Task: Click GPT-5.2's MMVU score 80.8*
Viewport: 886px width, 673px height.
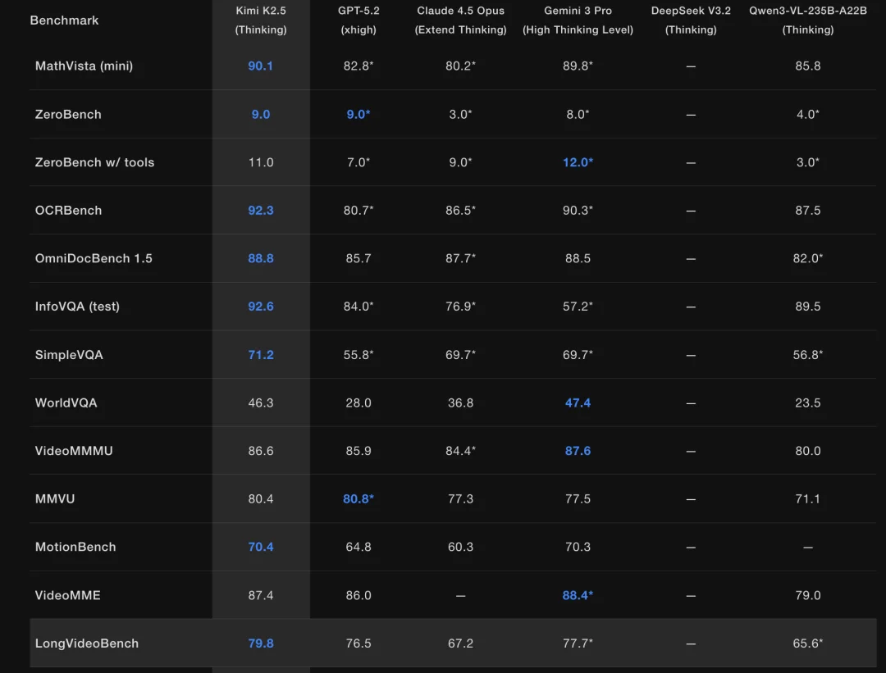Action: coord(358,499)
